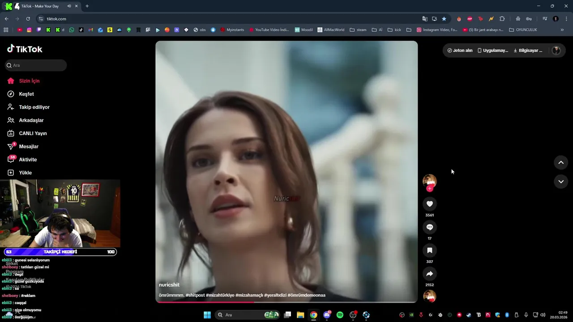Screen dimensions: 573x322
Task: Reload the page with the refresh button
Action: tap(28, 19)
